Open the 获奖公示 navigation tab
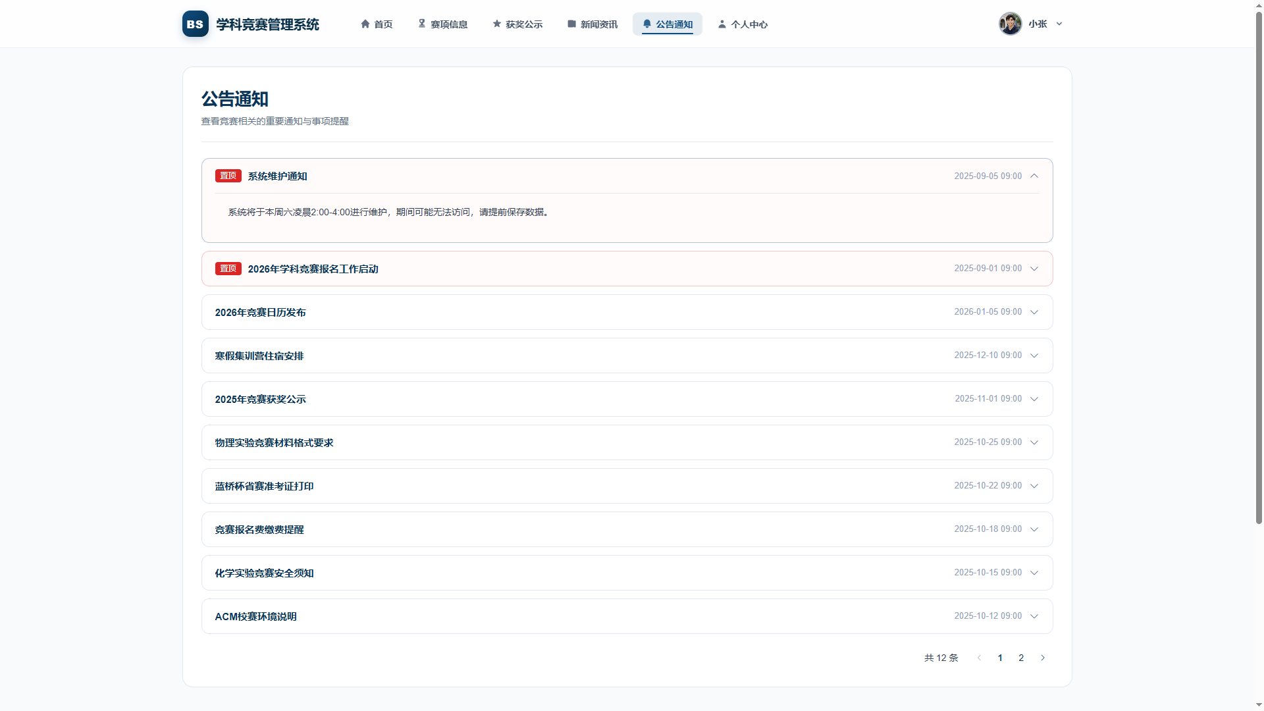Image resolution: width=1264 pixels, height=711 pixels. [517, 24]
